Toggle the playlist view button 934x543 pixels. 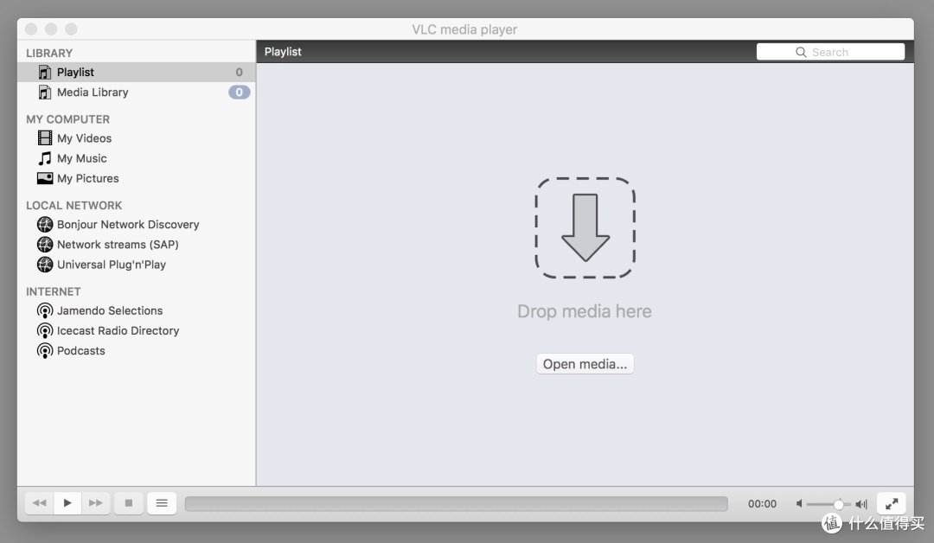click(x=162, y=503)
